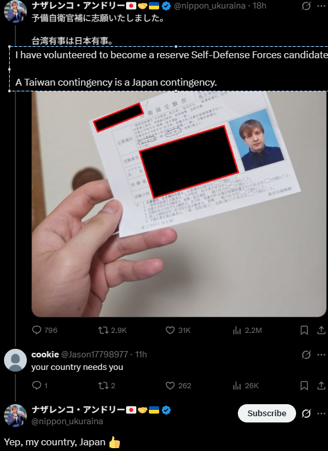Image resolution: width=328 pixels, height=451 pixels.
Task: Open Grok icon on top post
Action: coord(306,6)
